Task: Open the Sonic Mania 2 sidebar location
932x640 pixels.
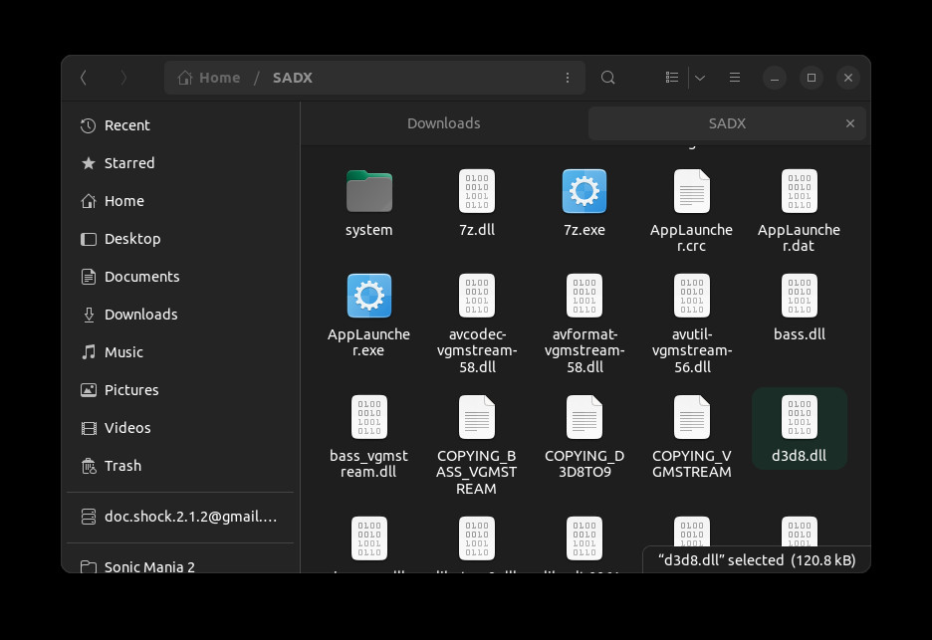Action: click(149, 566)
